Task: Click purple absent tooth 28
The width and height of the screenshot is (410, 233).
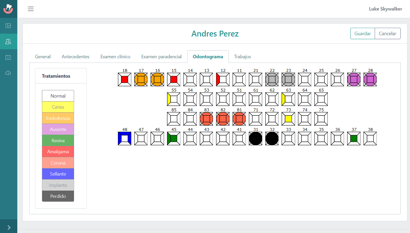Action: click(x=370, y=80)
